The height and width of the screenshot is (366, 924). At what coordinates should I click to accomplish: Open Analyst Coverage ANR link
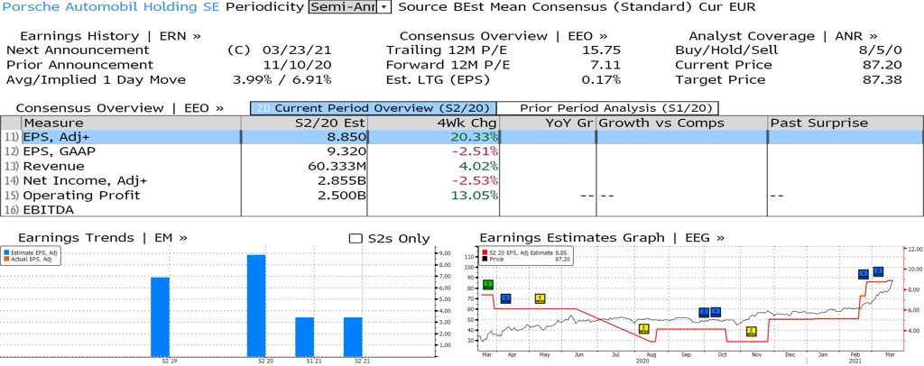pyautogui.click(x=782, y=36)
